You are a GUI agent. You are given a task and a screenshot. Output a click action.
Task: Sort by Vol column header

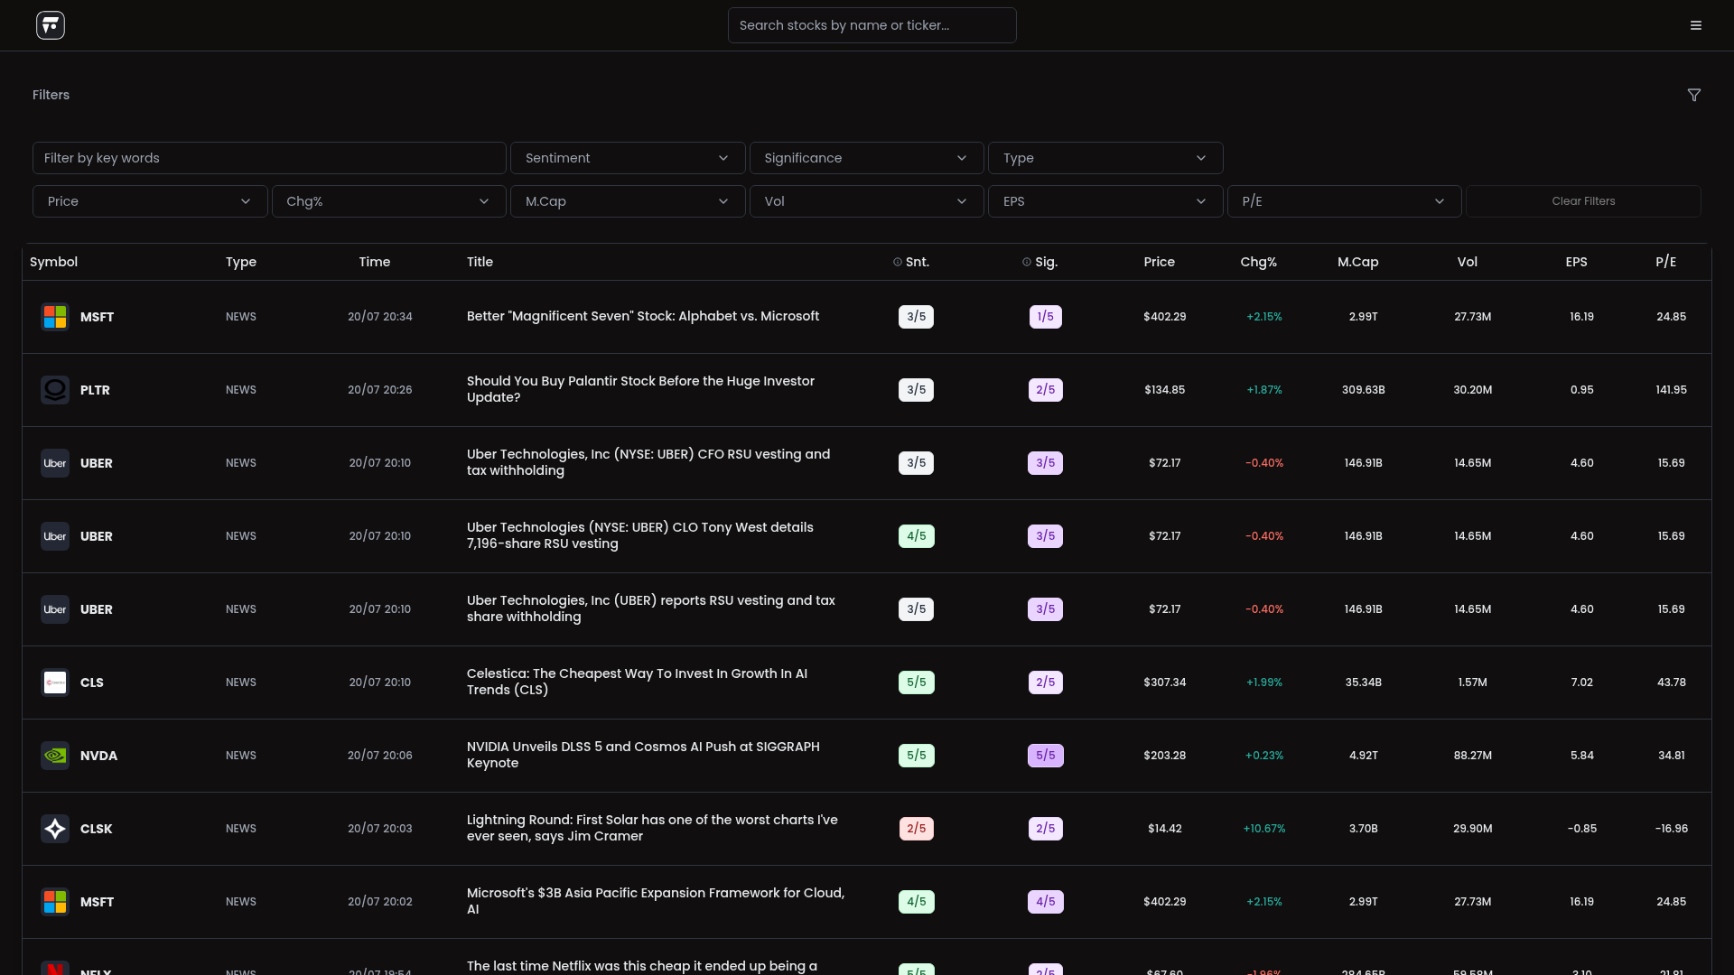1467,262
